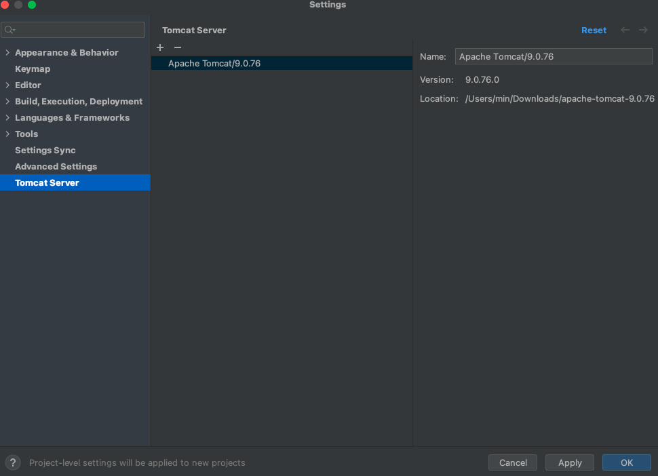
Task: Open help with the question mark icon
Action: pos(13,462)
